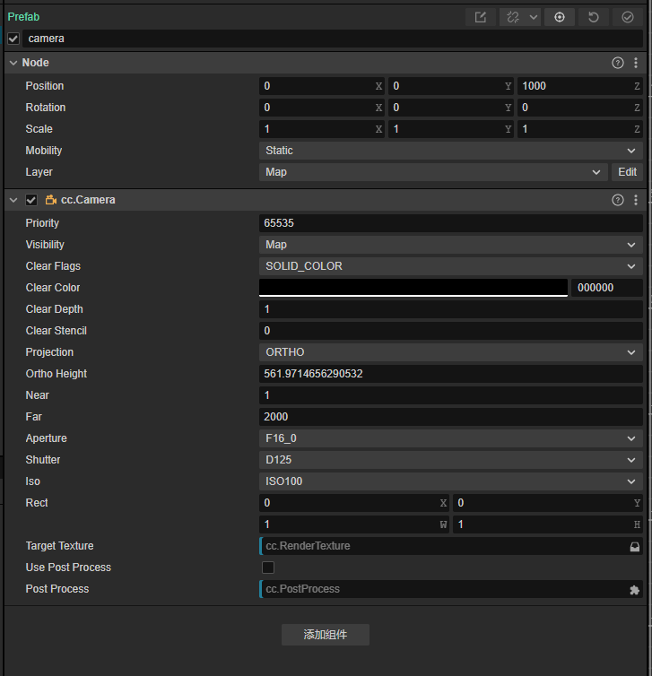Open prefab edit icon in Prefab toolbar
This screenshot has width=652, height=676.
coord(481,17)
